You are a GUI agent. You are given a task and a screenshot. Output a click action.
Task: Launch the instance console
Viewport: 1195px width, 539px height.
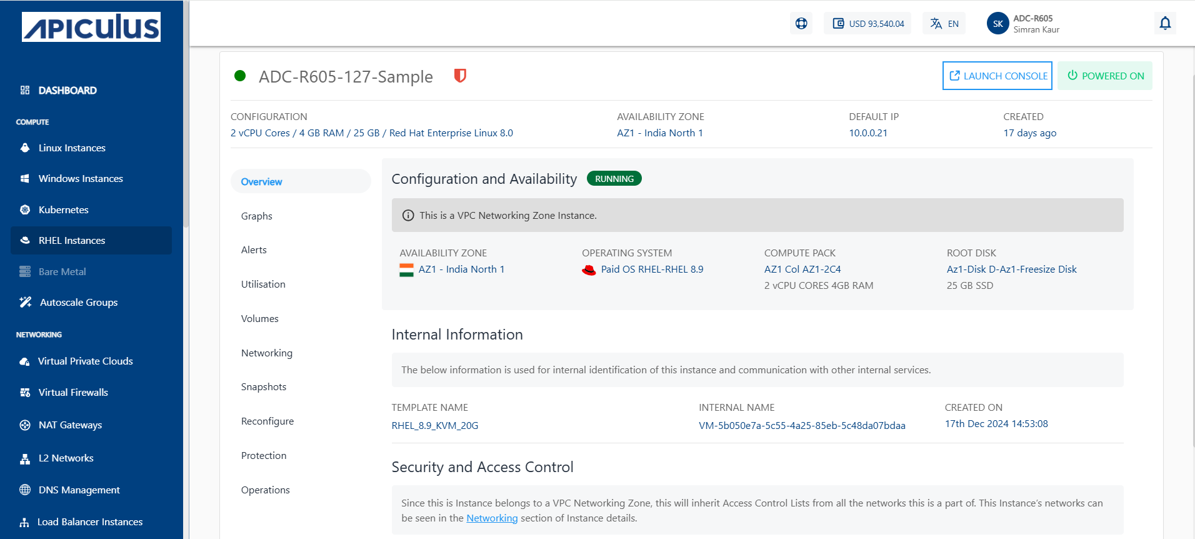click(997, 76)
